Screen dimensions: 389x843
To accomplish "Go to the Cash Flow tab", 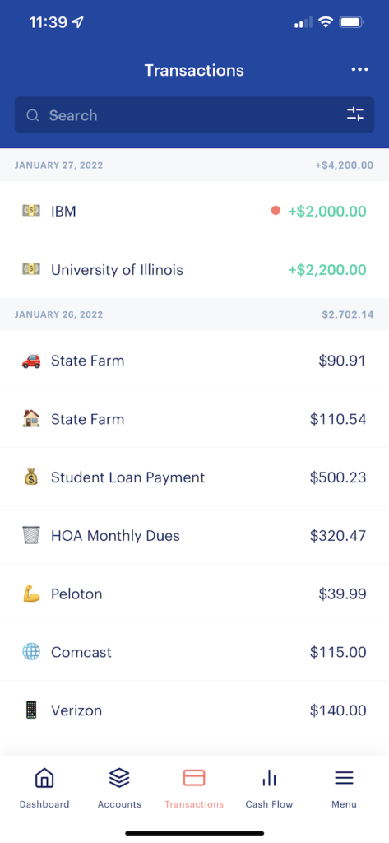I will coord(269,788).
